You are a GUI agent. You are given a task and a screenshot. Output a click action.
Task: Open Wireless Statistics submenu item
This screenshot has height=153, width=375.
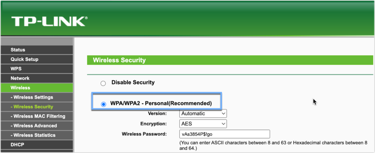37,135
